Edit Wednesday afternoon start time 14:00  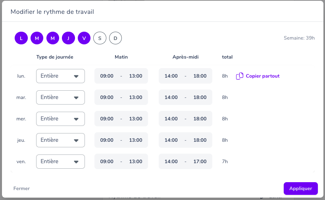click(171, 119)
